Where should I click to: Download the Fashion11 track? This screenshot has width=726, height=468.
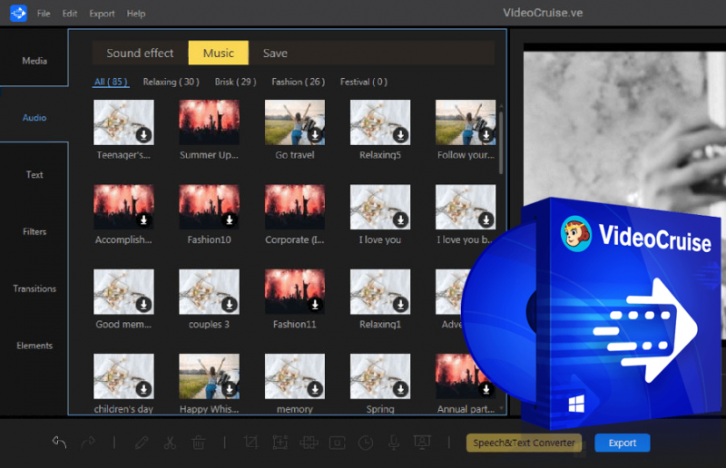(x=315, y=305)
